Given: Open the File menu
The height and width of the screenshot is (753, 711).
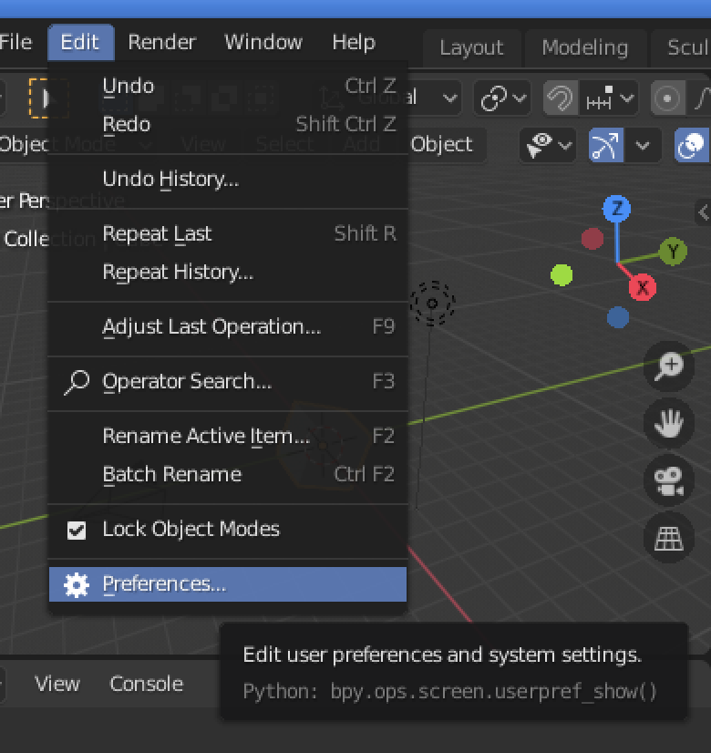Looking at the screenshot, I should (15, 42).
